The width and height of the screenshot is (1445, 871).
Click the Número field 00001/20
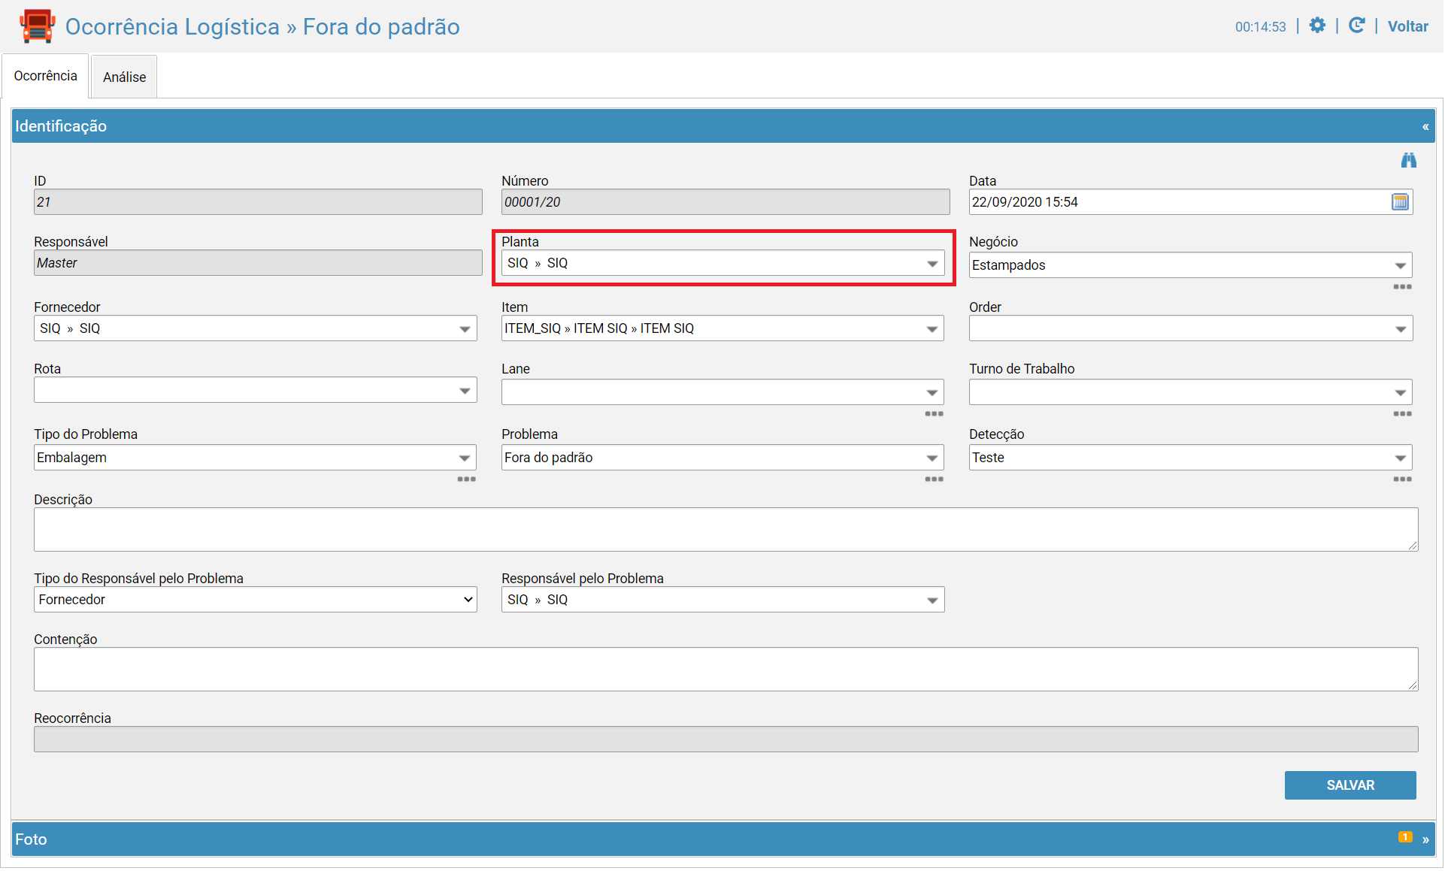pyautogui.click(x=726, y=202)
